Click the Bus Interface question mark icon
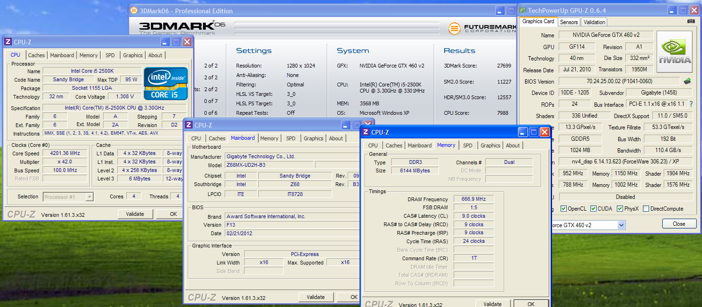Screen dimensions: 702x307 click(691, 104)
